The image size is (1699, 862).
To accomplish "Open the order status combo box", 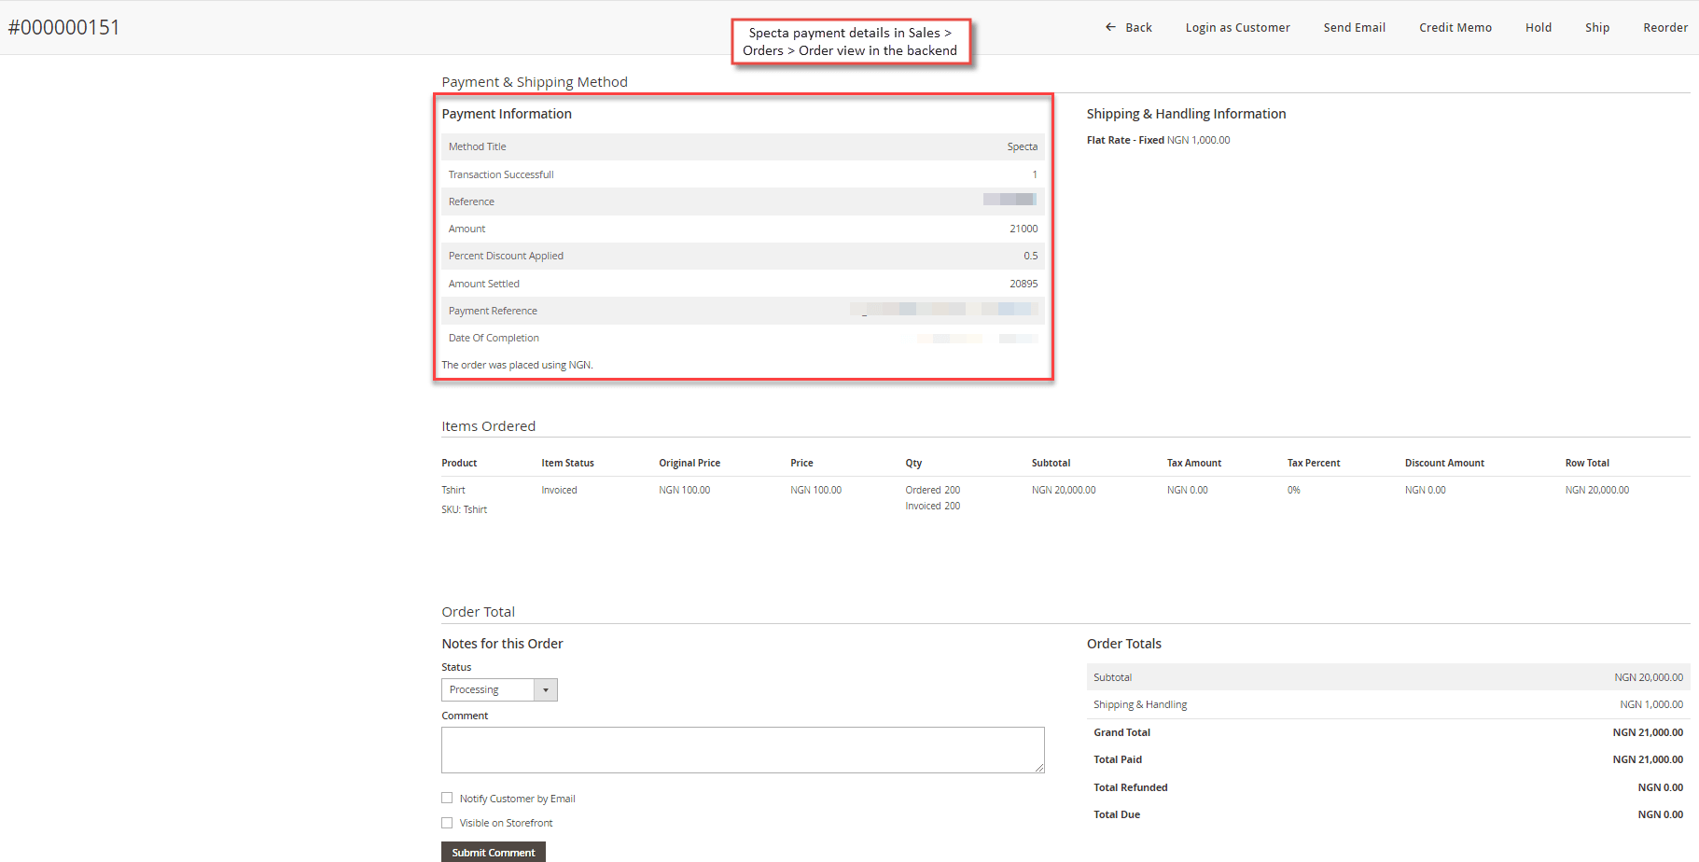I will 499,689.
